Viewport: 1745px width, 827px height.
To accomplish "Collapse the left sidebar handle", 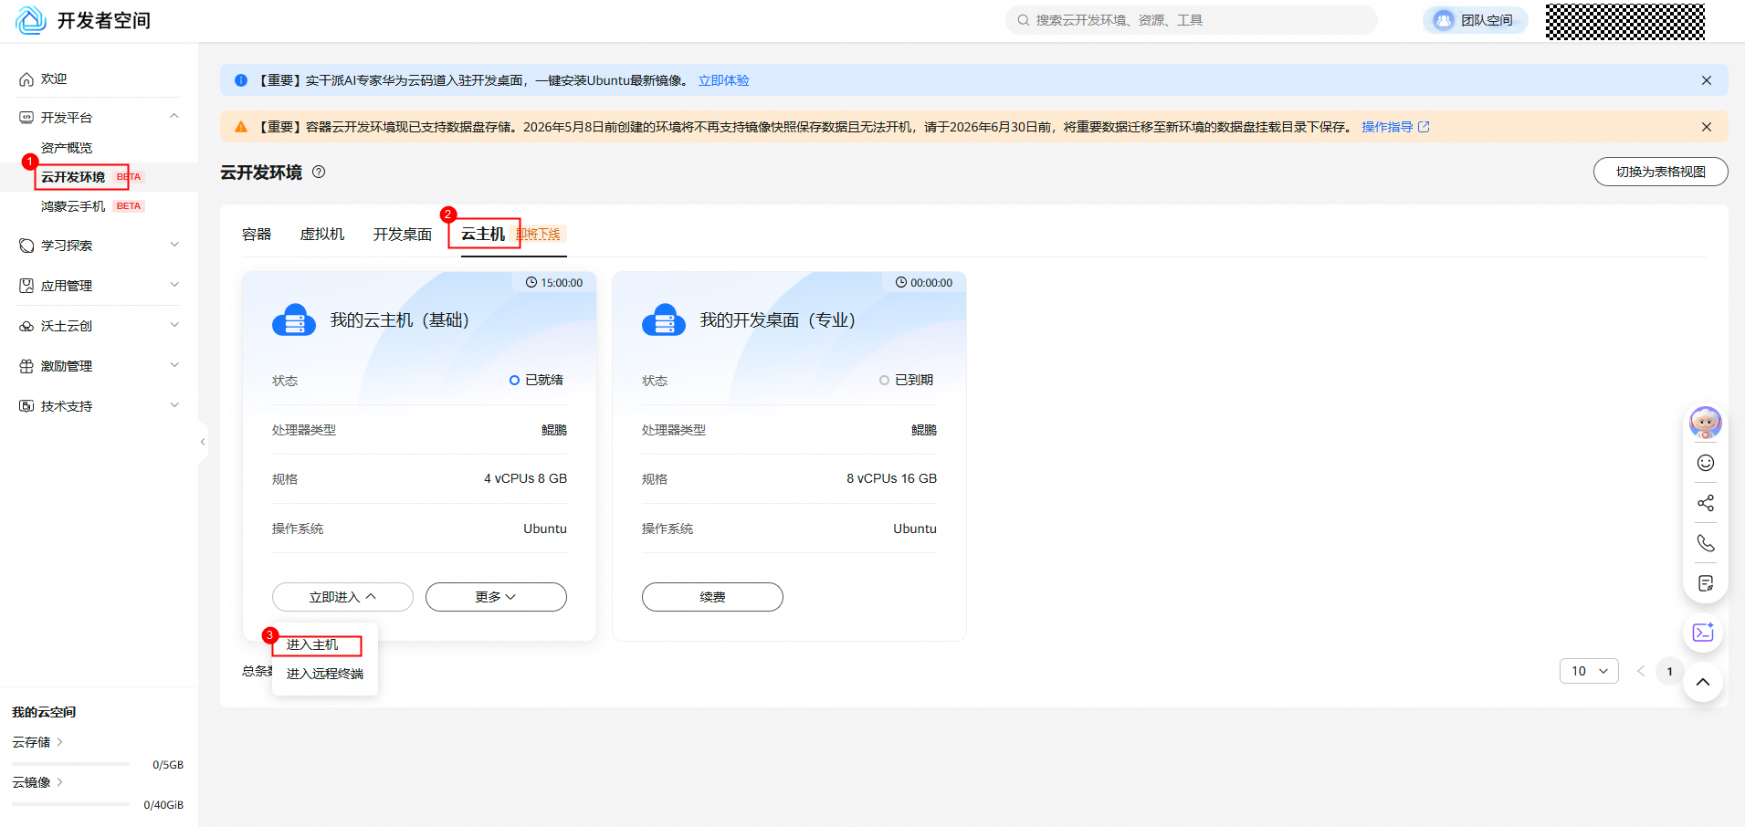I will click(203, 442).
